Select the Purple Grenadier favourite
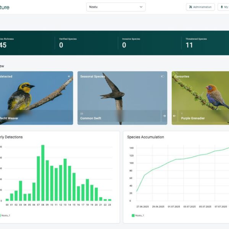The image size is (229, 229). pos(193,118)
